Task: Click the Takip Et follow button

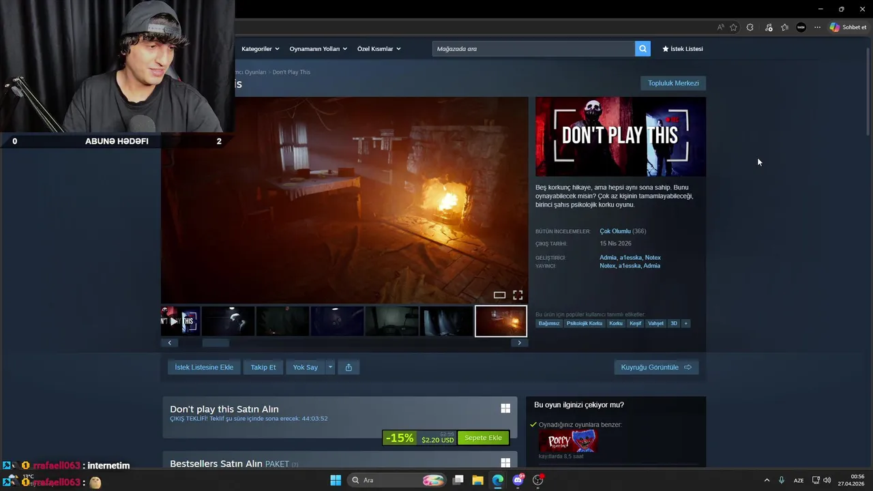Action: [263, 367]
